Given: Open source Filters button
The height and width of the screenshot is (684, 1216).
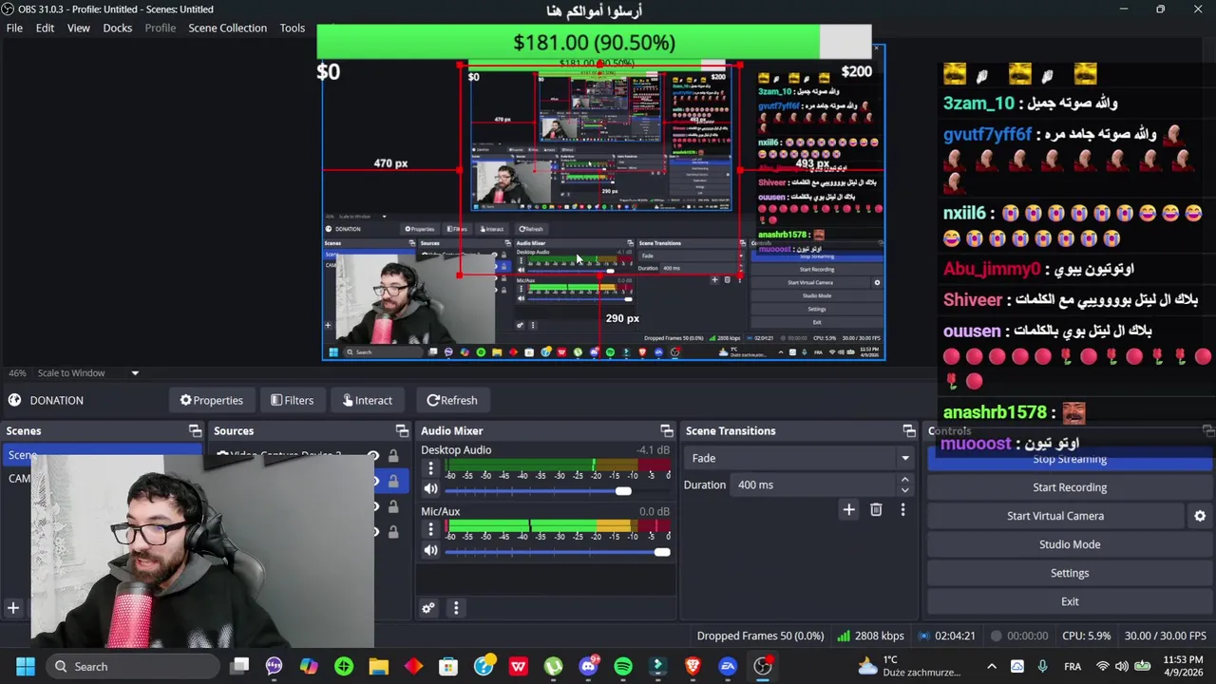Looking at the screenshot, I should 292,400.
